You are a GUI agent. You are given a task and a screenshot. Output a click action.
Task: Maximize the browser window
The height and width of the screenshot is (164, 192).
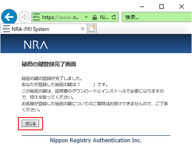click(x=162, y=6)
